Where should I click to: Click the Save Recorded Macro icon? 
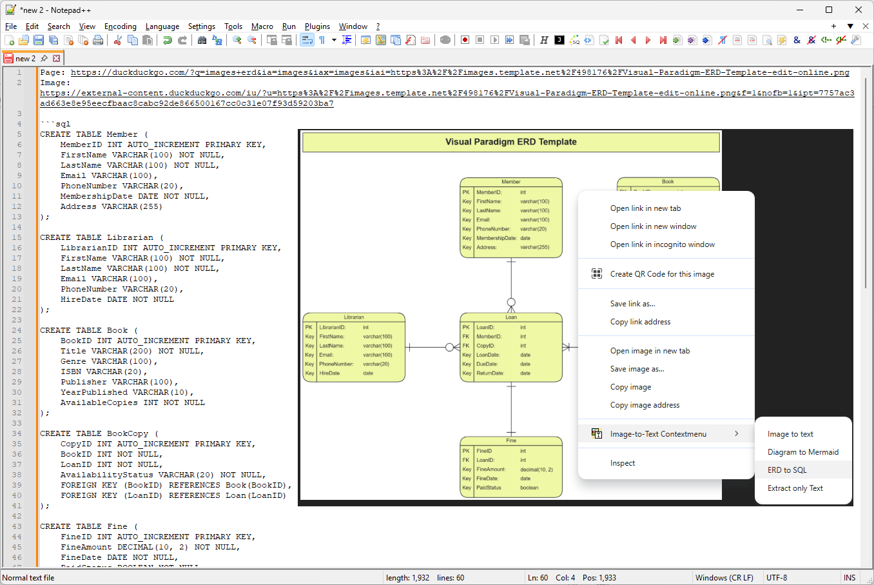(x=524, y=40)
